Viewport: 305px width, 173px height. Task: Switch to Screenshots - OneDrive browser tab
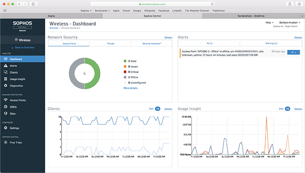point(251,16)
